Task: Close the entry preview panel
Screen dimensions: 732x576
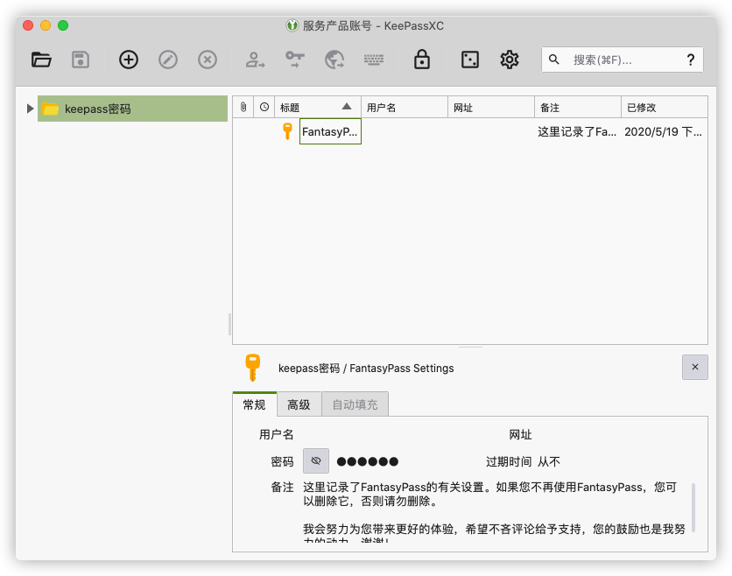Action: tap(694, 367)
